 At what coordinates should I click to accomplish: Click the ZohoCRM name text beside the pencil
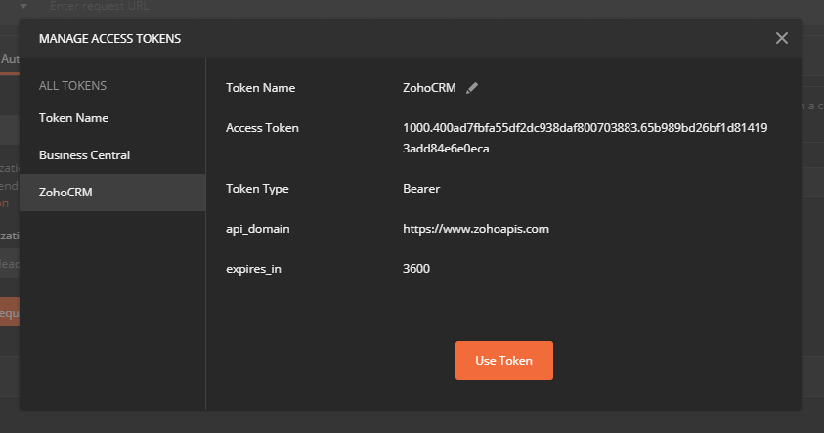429,88
